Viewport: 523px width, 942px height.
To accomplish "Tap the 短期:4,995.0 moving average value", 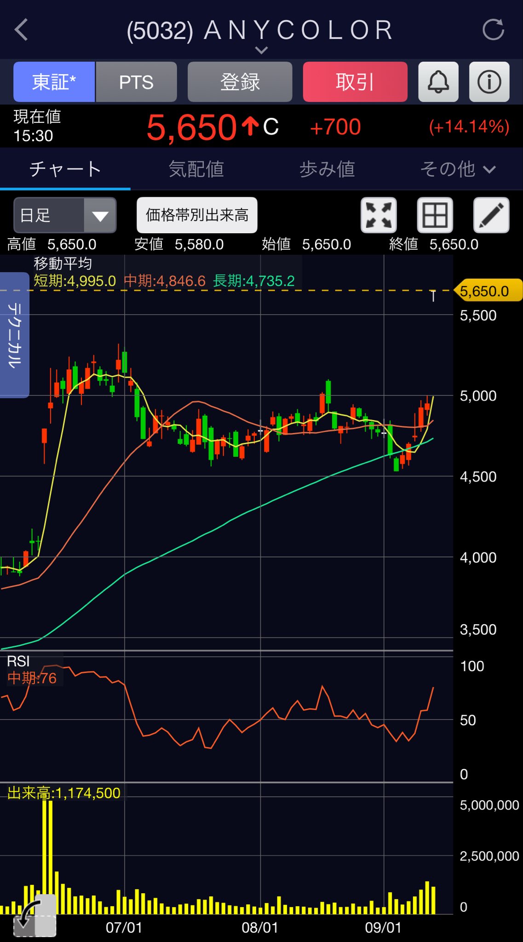I will pyautogui.click(x=75, y=281).
